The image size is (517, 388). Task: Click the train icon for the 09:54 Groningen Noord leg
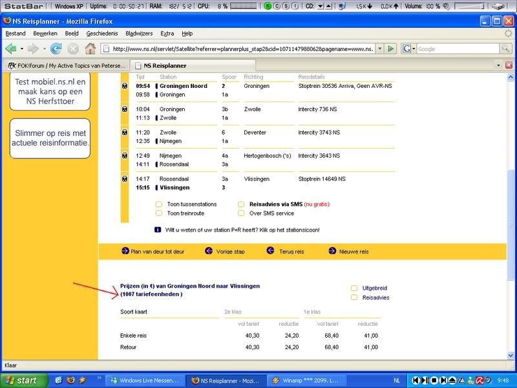125,86
